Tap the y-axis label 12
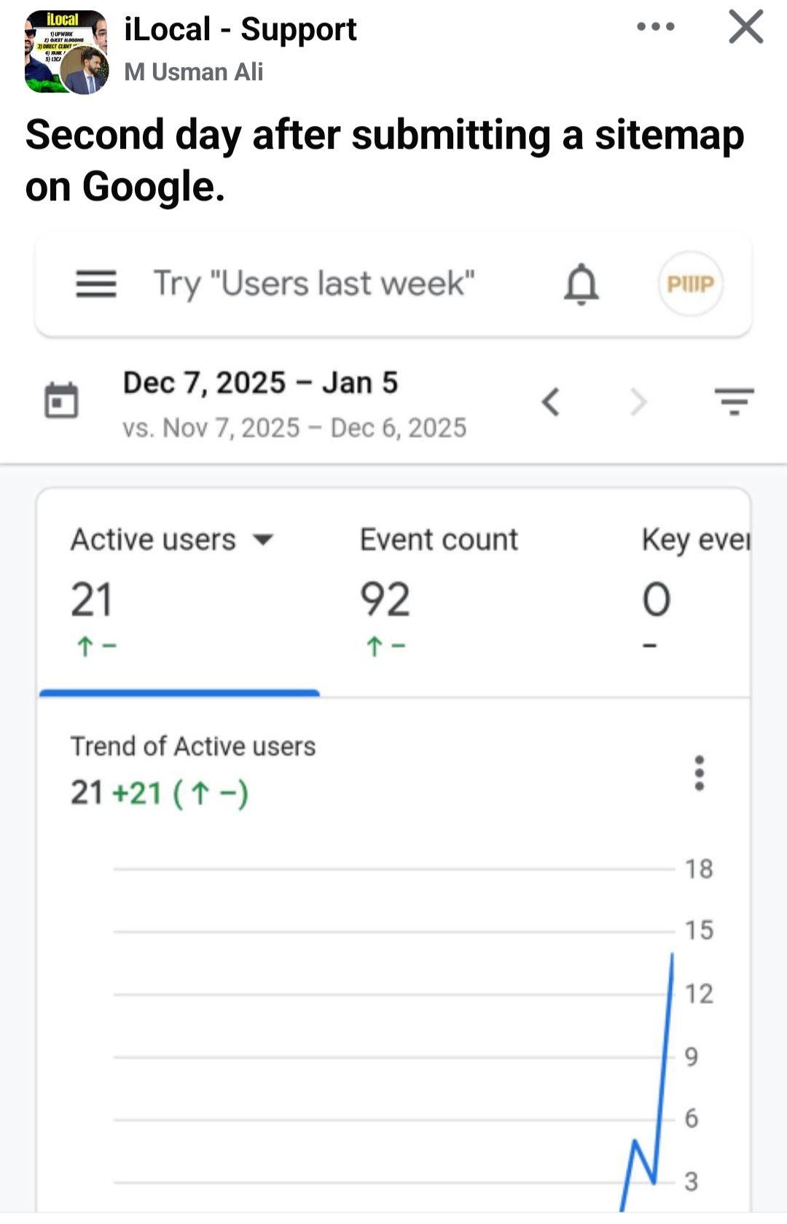This screenshot has width=787, height=1224. pyautogui.click(x=699, y=994)
